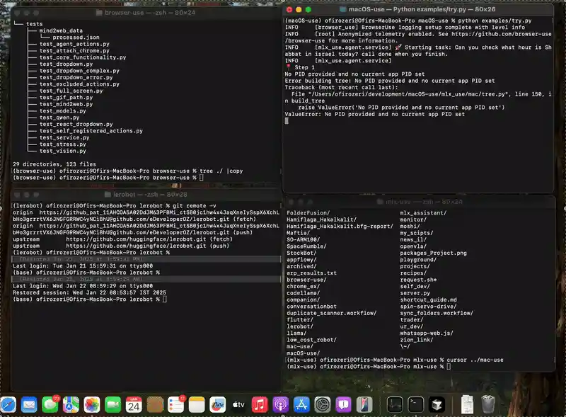The height and width of the screenshot is (417, 566).
Task: Click processed.json in the tree listing
Action: 76,38
